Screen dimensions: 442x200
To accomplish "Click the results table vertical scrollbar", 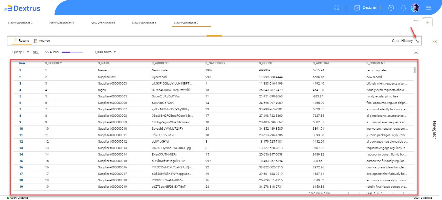I will coord(415,70).
